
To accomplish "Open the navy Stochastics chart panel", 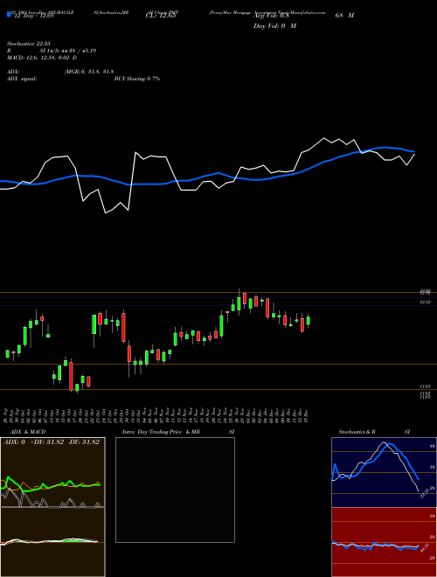I will pos(384,472).
